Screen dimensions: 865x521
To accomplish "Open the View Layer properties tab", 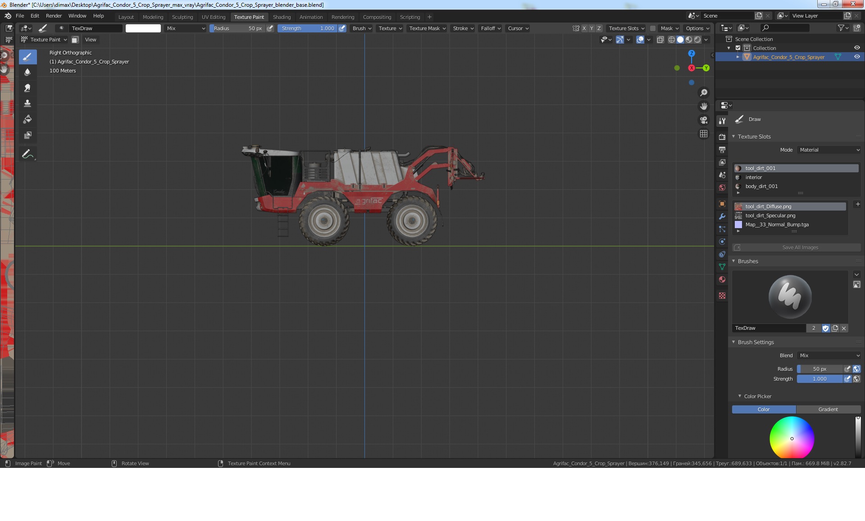I will click(x=722, y=162).
